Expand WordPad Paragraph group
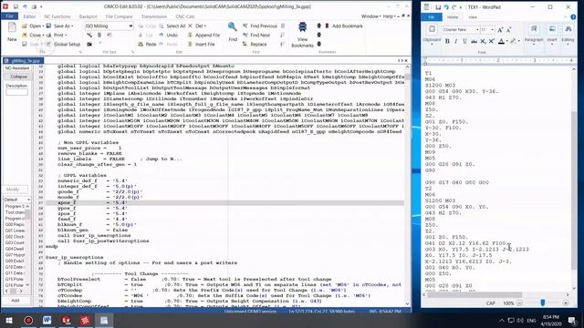This screenshot has width=584, height=328. (x=533, y=35)
